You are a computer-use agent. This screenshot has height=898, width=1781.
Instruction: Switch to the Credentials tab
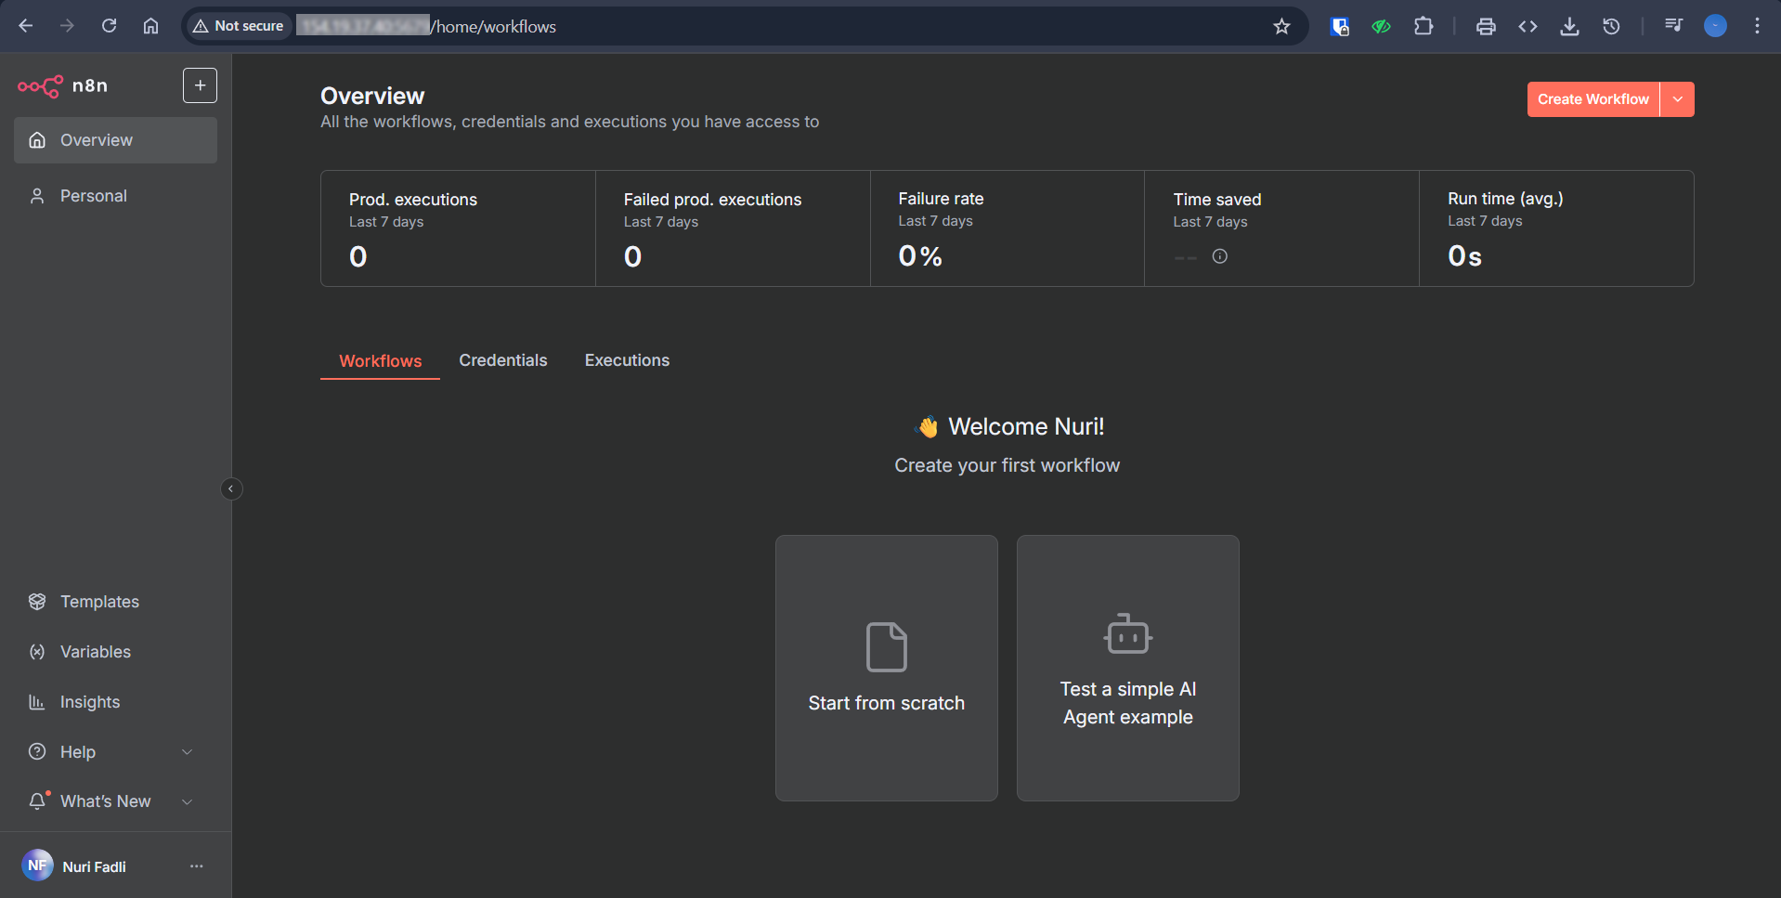502,360
